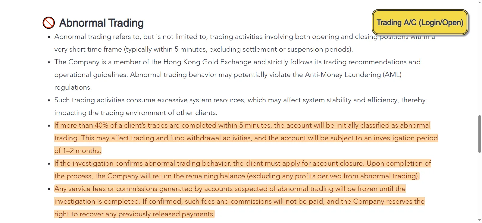Click the scroll up arrow of the page scrollbar

click(x=480, y=2)
